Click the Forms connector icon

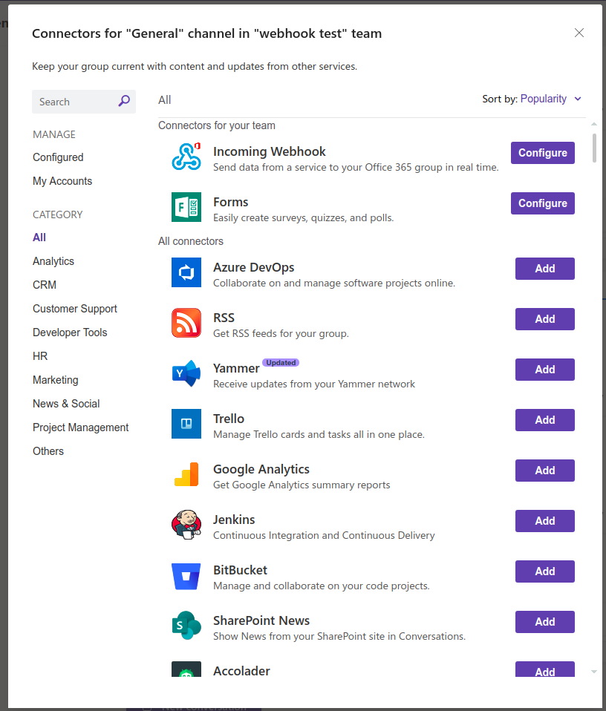pos(186,207)
